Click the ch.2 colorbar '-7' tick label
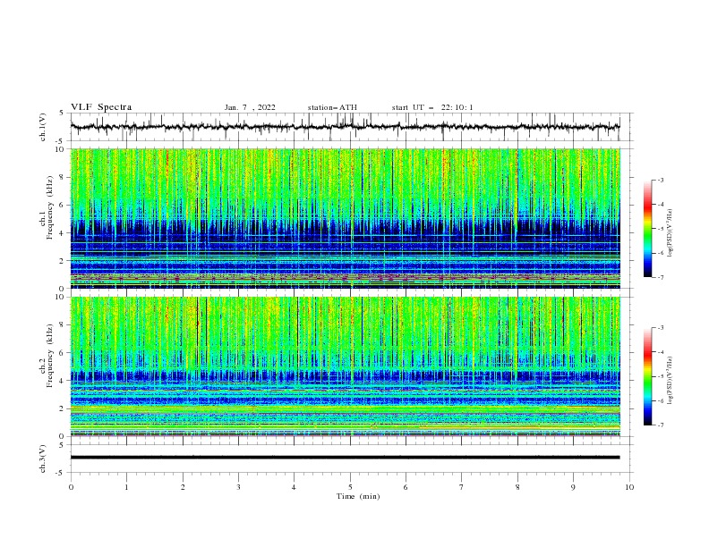709x547 pixels. tap(661, 425)
